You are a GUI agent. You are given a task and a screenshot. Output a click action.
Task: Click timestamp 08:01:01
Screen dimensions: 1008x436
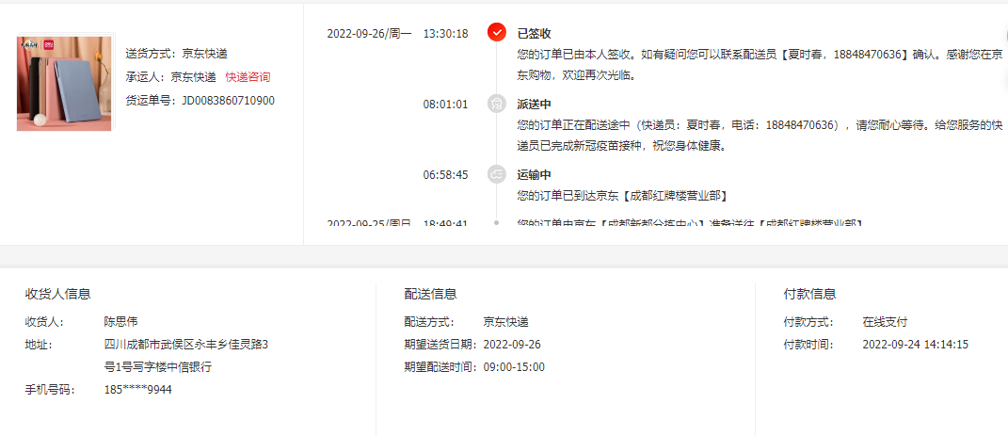click(445, 105)
